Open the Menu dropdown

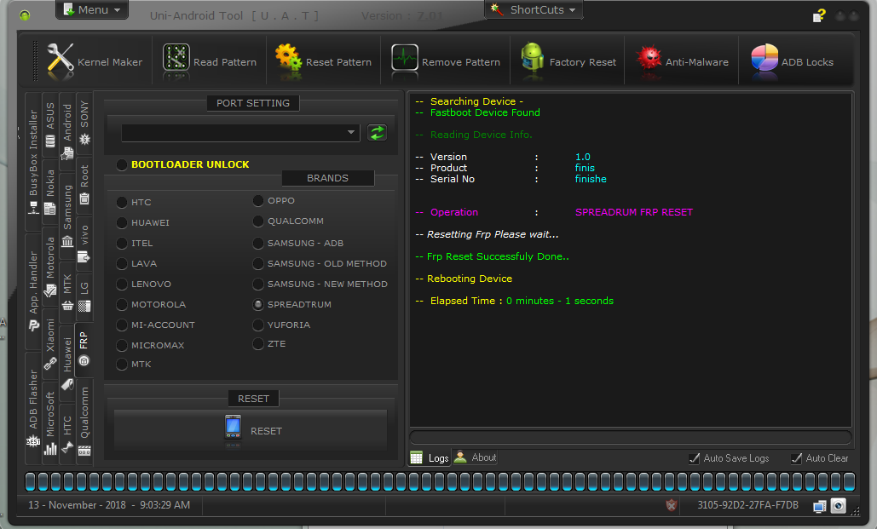pyautogui.click(x=92, y=10)
